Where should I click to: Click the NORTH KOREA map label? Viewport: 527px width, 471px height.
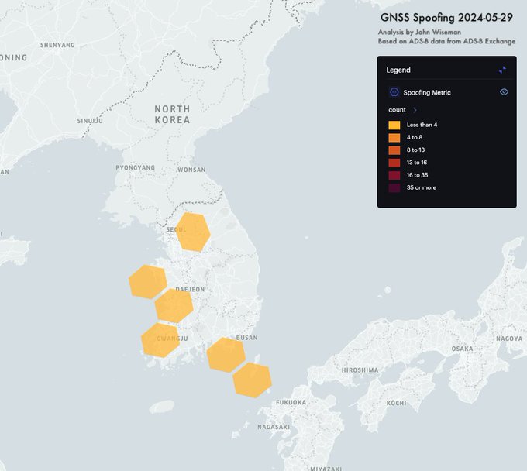(x=172, y=114)
